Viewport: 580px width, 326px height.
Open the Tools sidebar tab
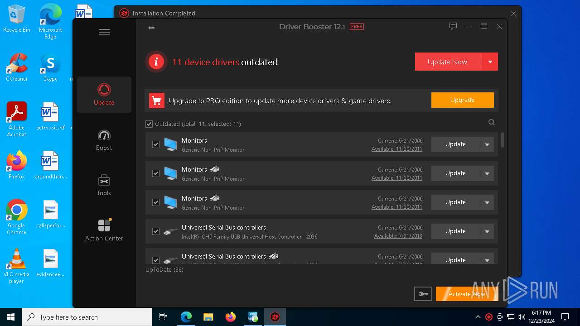coord(104,185)
